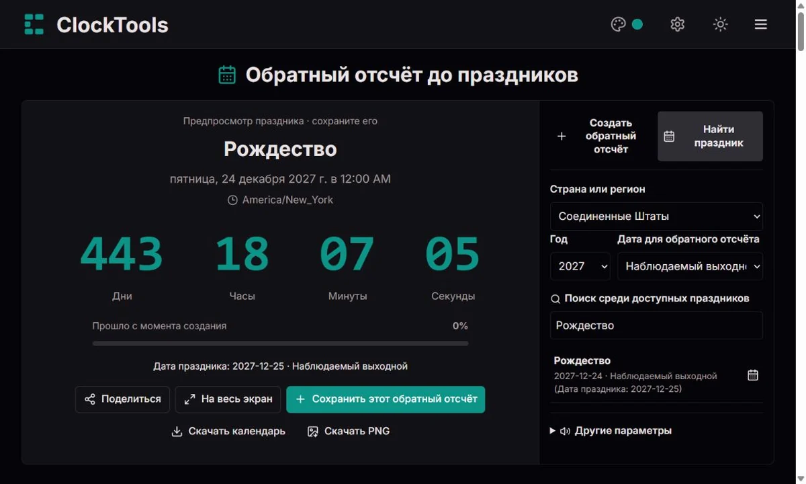The height and width of the screenshot is (484, 806).
Task: Click the 05 seconds counter
Action: (x=453, y=254)
